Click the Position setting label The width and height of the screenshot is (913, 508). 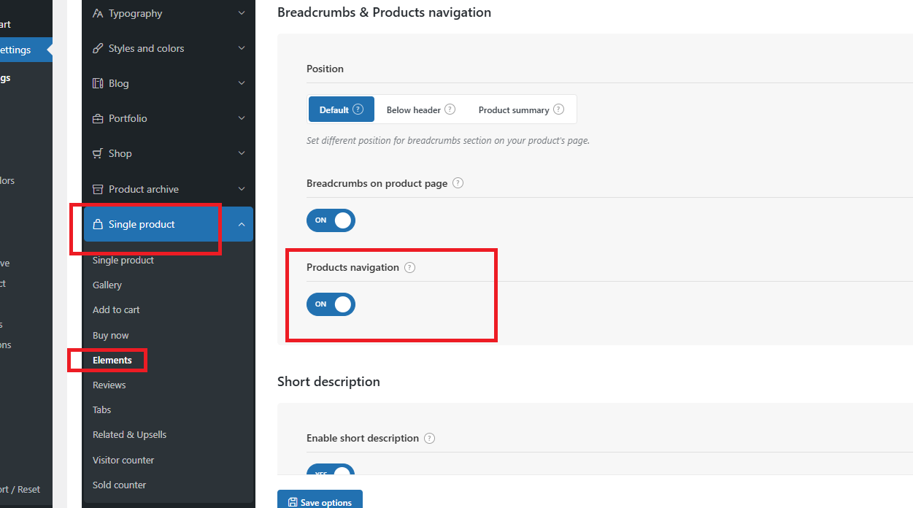point(325,69)
